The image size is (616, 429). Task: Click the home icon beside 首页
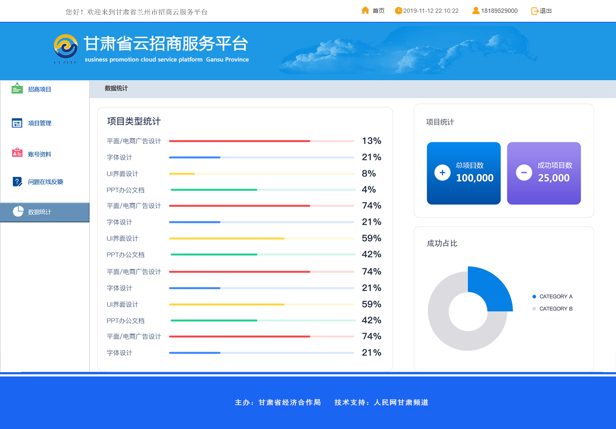click(x=365, y=10)
